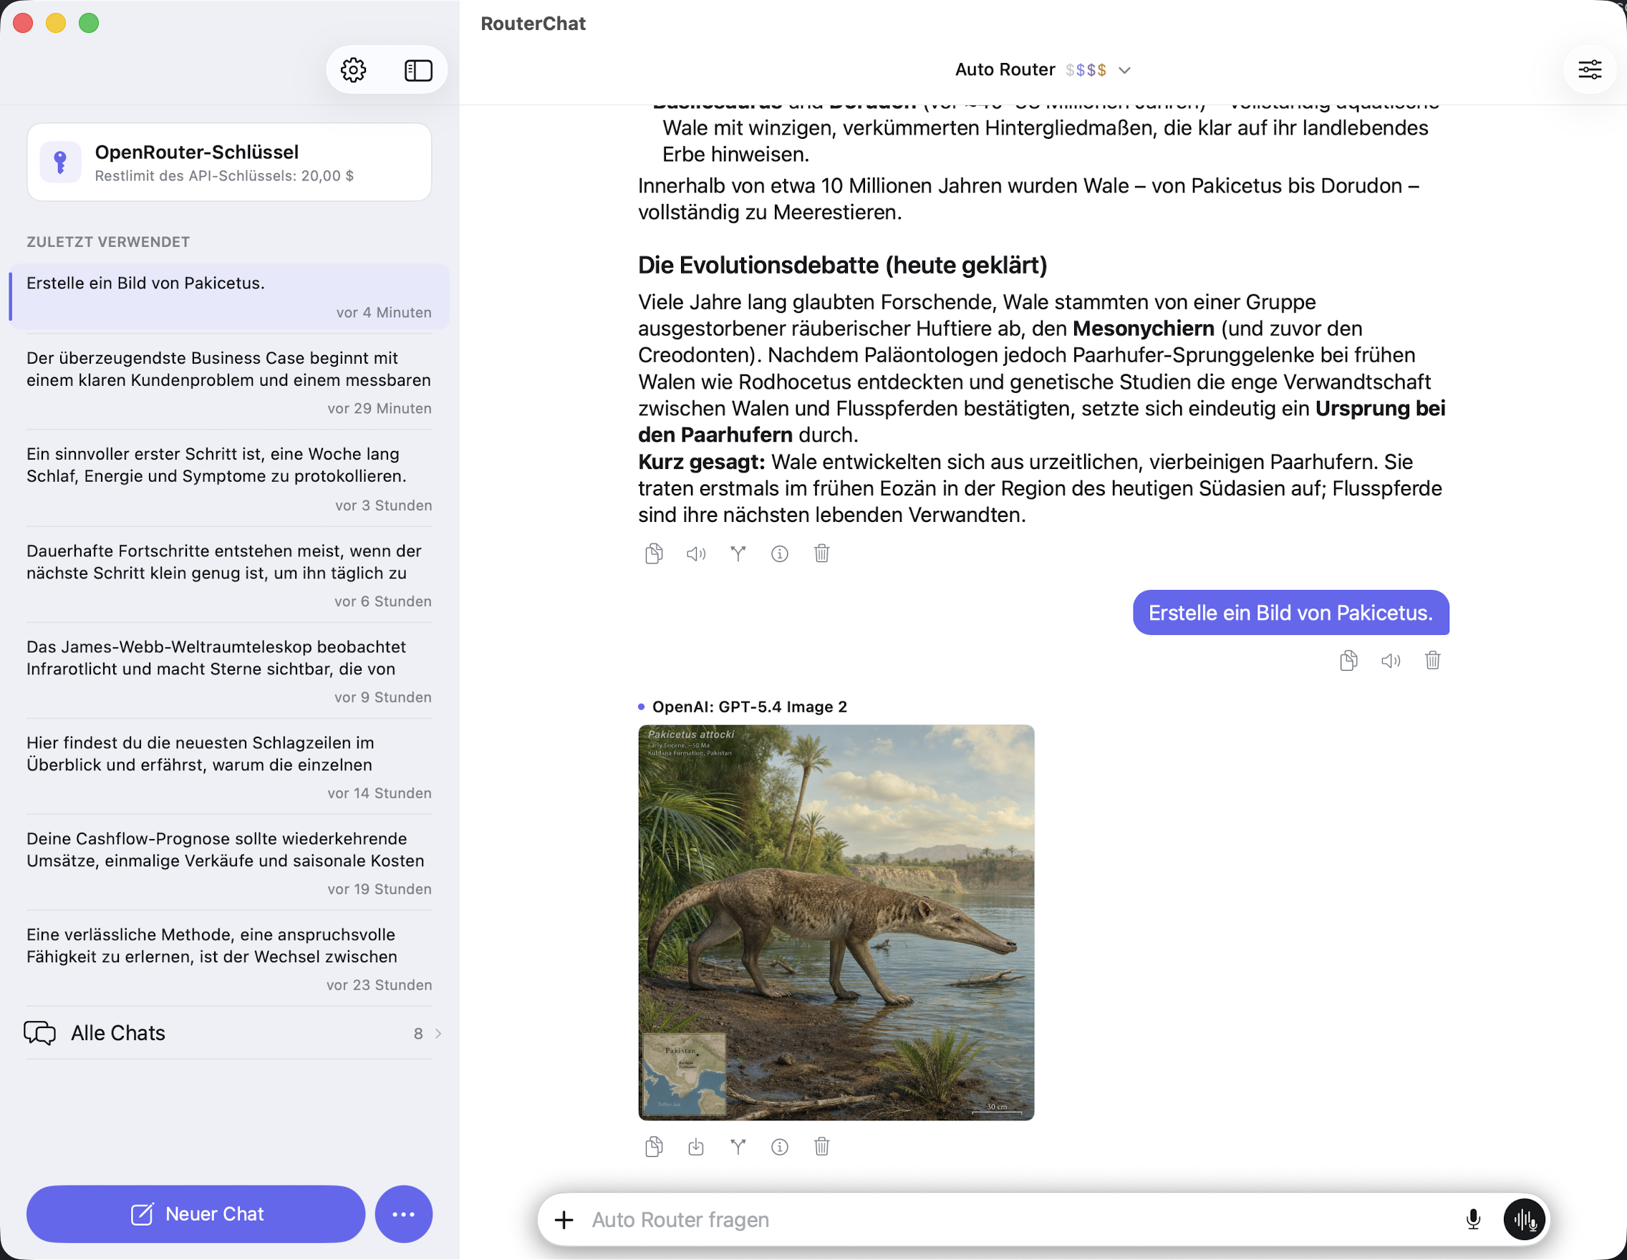Select chat 'Erstelle ein Bild von Pakicetus.'
1627x1260 pixels.
pyautogui.click(x=228, y=297)
